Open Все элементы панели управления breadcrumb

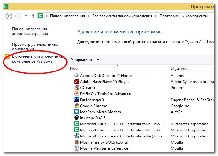coord(122,16)
